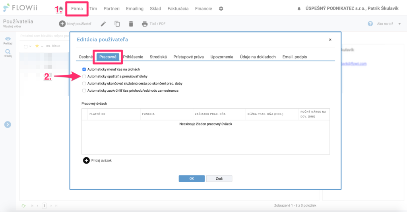Go to last page pagination icon

[56, 206]
